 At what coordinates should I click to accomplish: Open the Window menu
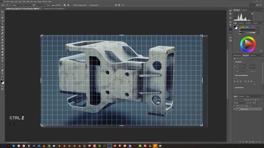tap(45, 2)
